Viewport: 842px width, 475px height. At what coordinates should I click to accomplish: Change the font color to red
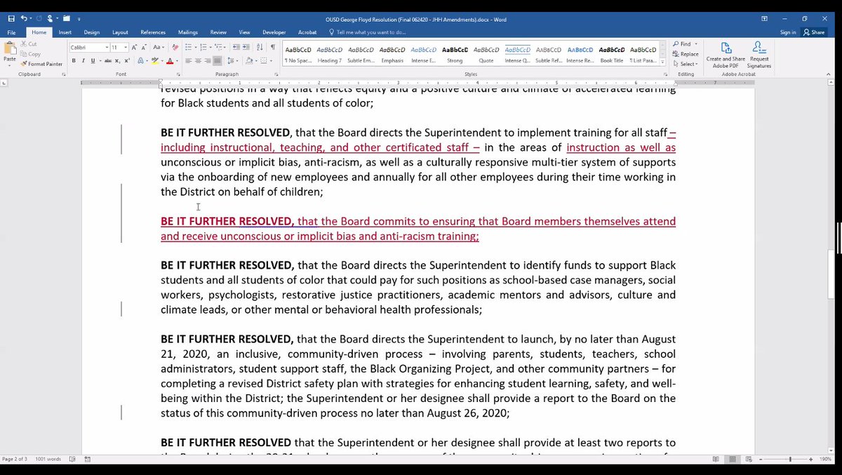(x=169, y=60)
